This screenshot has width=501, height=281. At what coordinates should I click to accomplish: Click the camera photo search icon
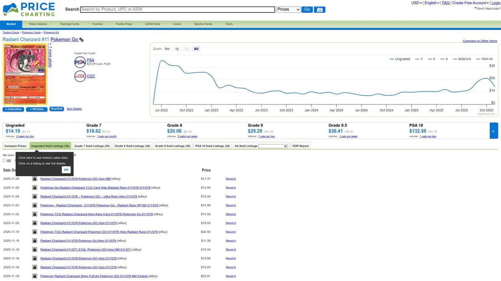tap(319, 10)
